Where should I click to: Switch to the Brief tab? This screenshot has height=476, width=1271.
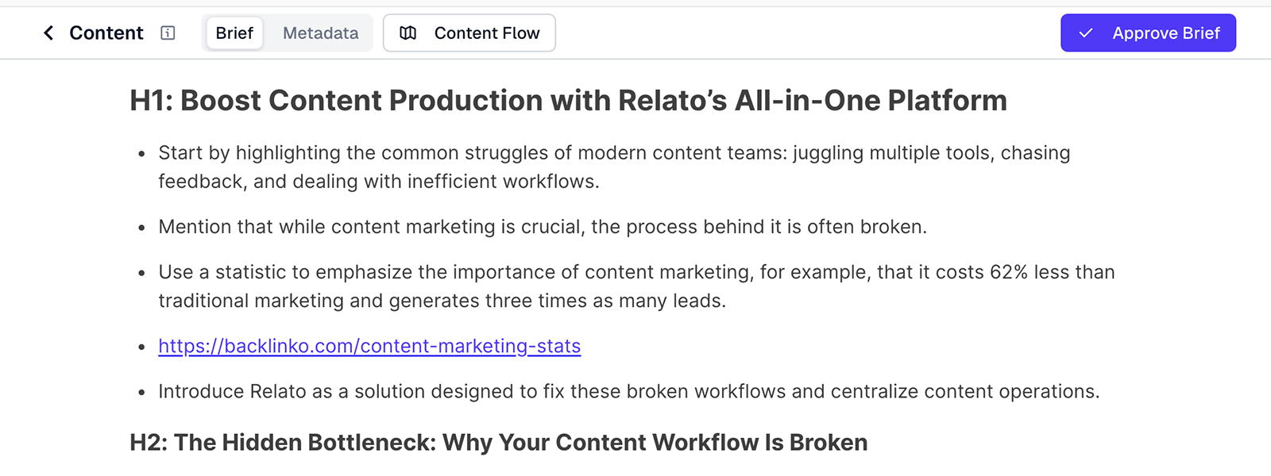234,33
